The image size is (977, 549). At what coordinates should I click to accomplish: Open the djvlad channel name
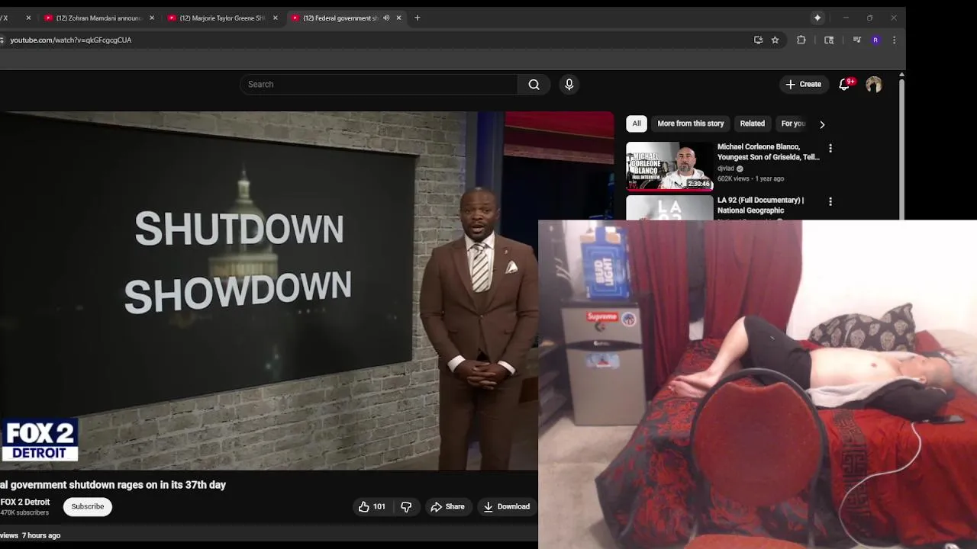[x=726, y=169]
